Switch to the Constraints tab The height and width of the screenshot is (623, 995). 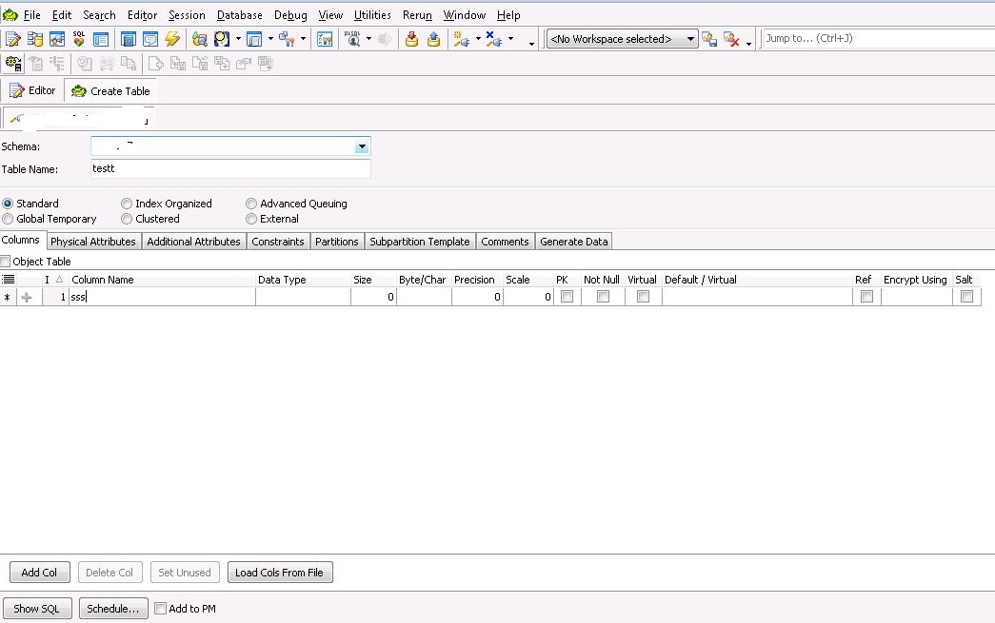coord(277,241)
